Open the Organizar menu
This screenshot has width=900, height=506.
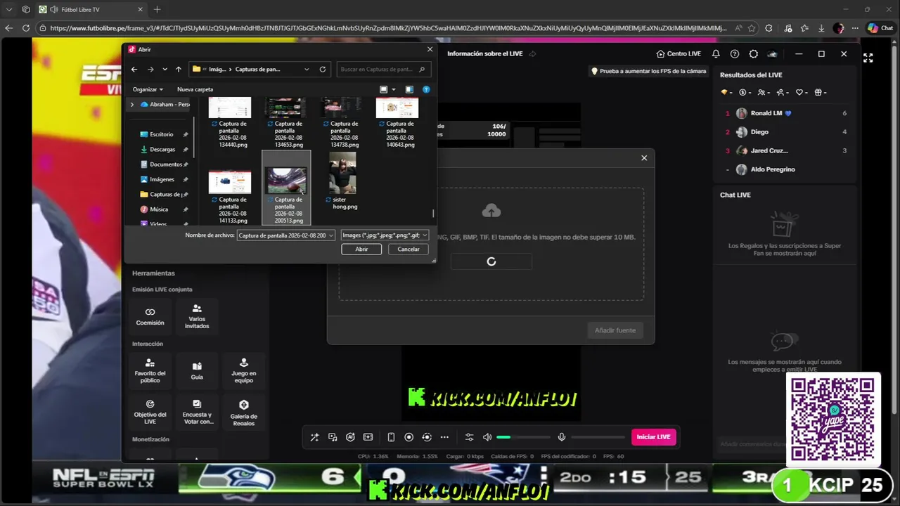pos(148,89)
